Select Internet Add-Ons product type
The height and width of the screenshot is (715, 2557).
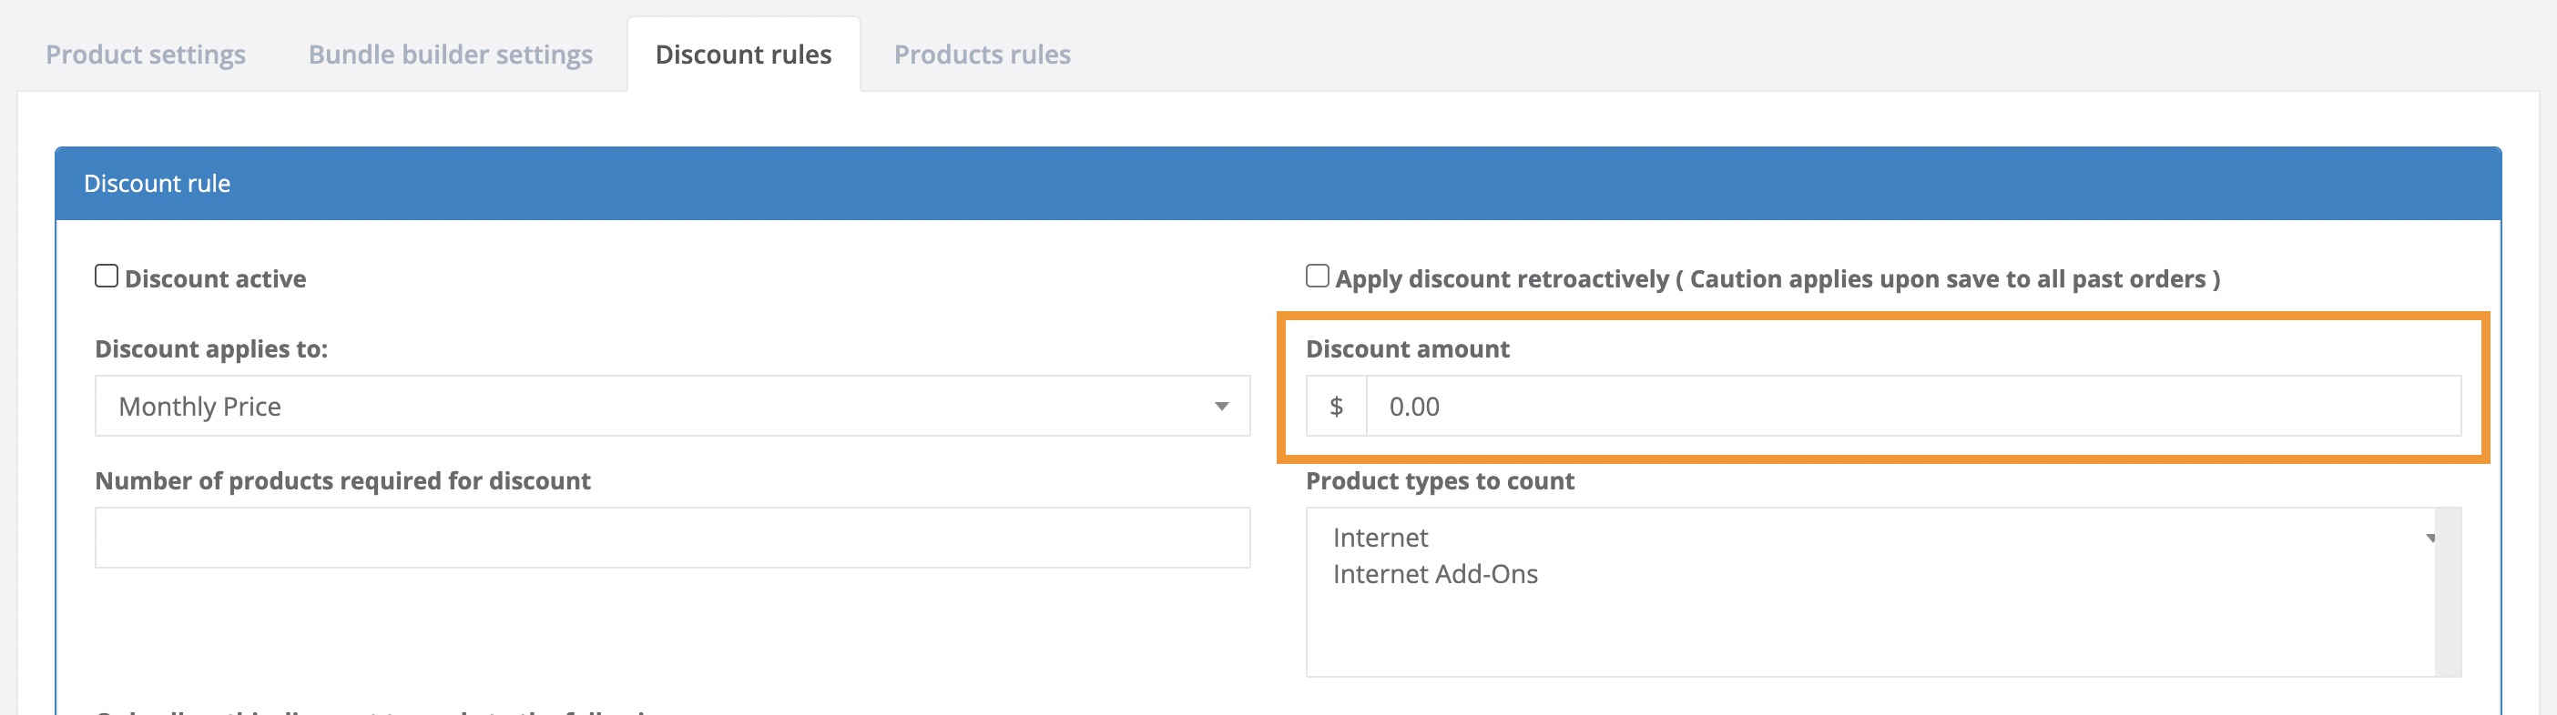(1435, 573)
